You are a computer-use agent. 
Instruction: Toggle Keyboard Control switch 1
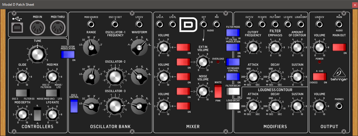(233, 62)
